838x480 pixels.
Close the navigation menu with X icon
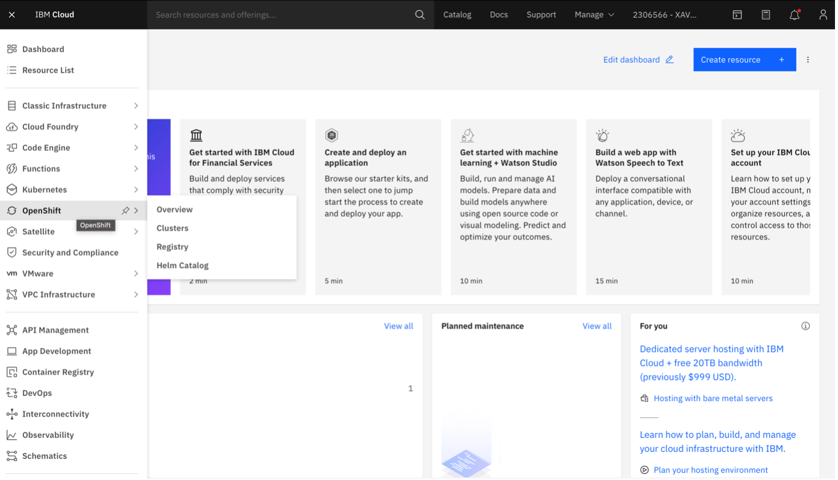pos(12,15)
